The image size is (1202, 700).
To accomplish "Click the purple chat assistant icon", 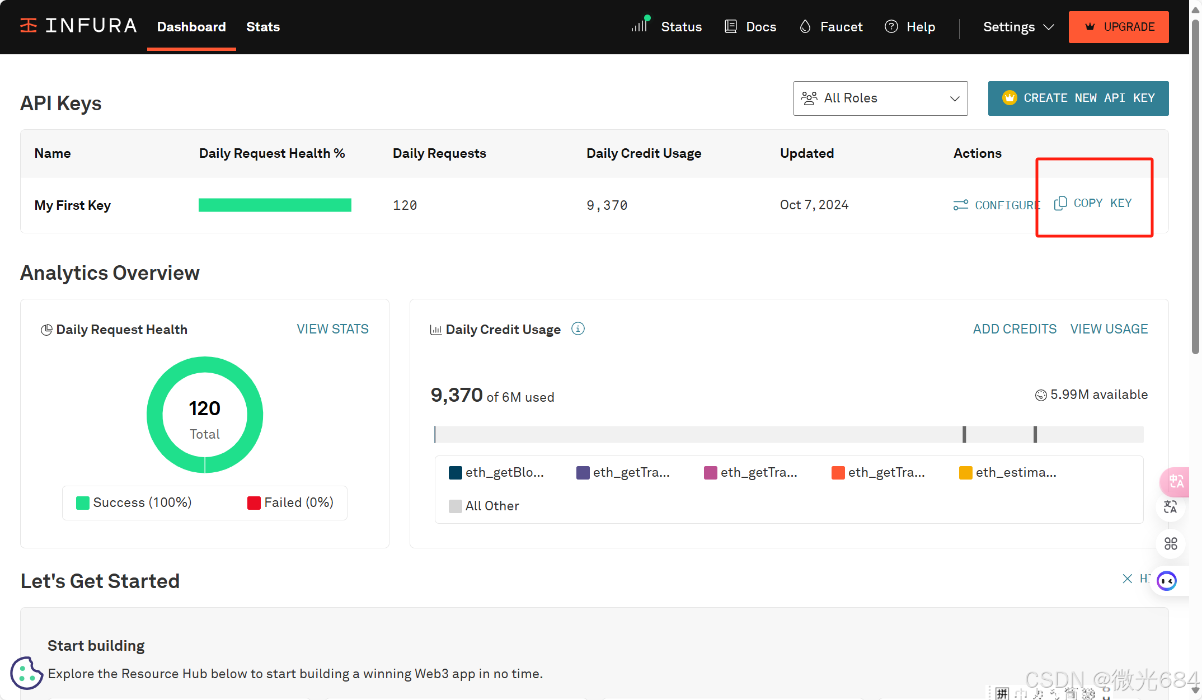I will 1167,581.
